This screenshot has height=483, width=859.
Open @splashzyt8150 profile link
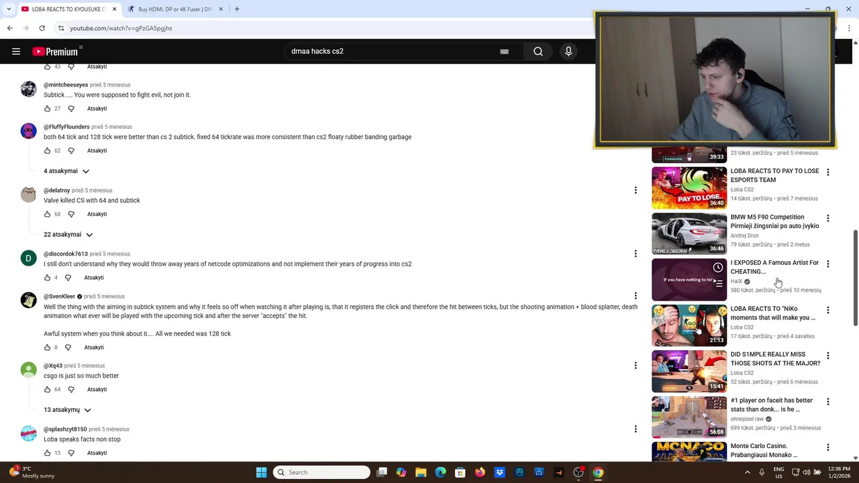(65, 429)
